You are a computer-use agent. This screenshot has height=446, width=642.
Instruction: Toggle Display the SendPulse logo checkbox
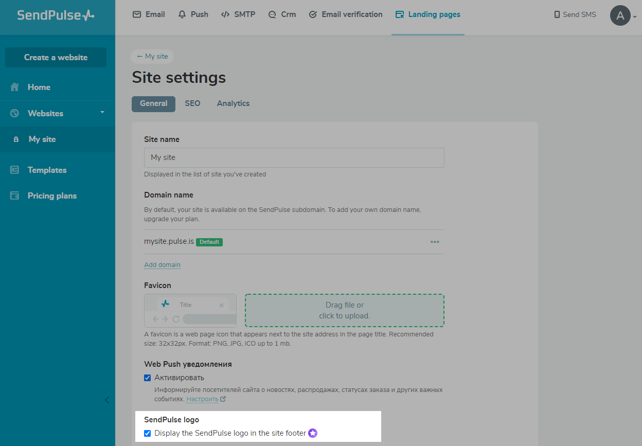click(x=148, y=433)
